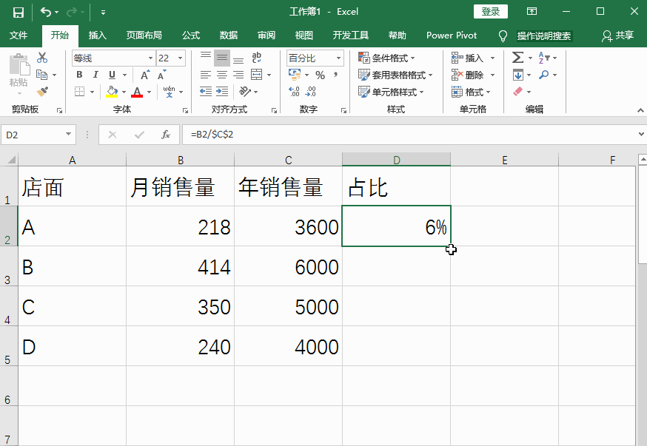Align text to the right
The image size is (647, 446).
pyautogui.click(x=238, y=75)
